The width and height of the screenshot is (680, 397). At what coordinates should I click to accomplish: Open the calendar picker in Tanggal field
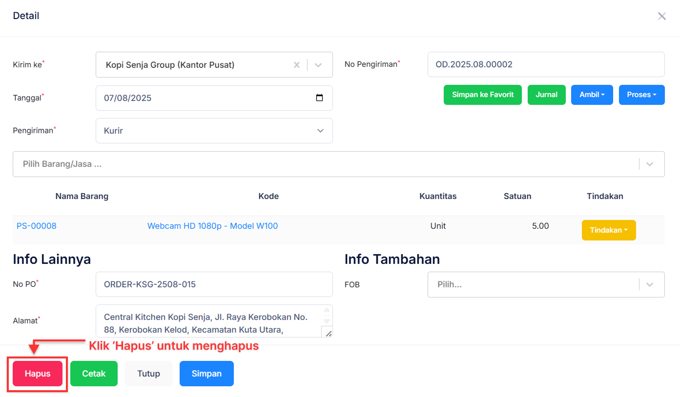click(319, 98)
